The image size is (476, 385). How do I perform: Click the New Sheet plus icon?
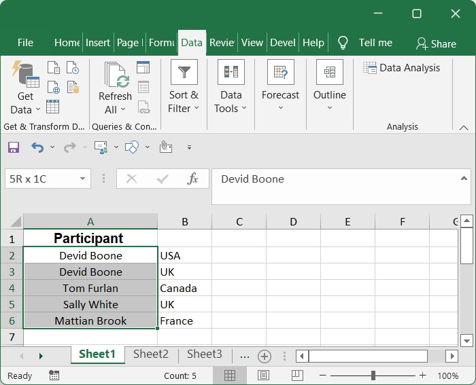click(265, 356)
